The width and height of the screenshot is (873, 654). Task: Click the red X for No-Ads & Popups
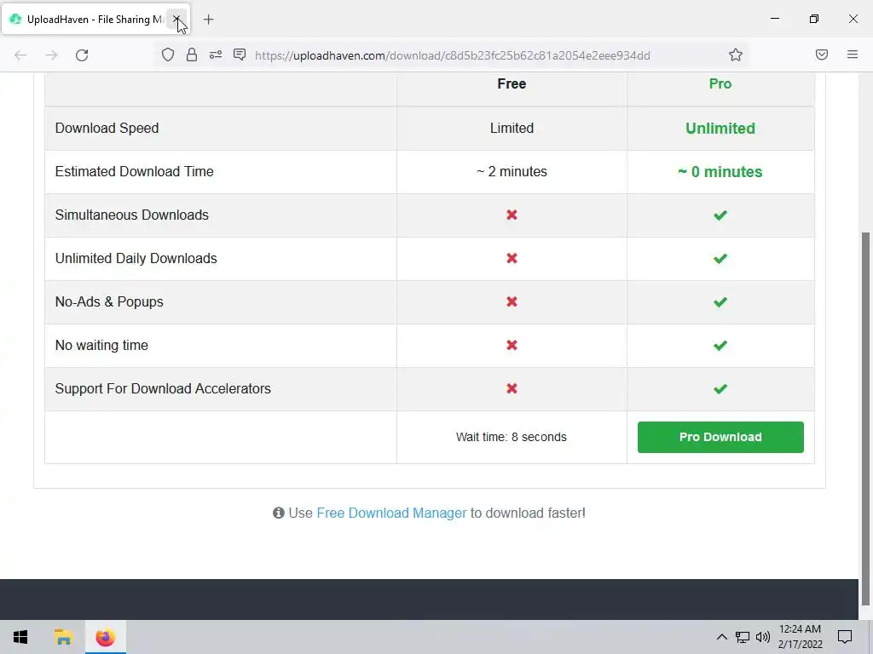tap(512, 301)
